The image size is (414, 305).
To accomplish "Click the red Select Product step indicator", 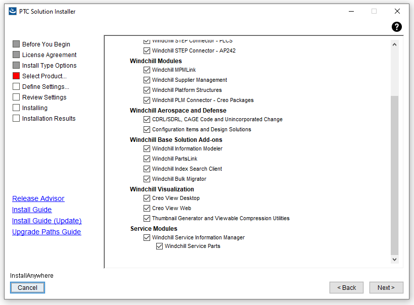I will click(16, 76).
